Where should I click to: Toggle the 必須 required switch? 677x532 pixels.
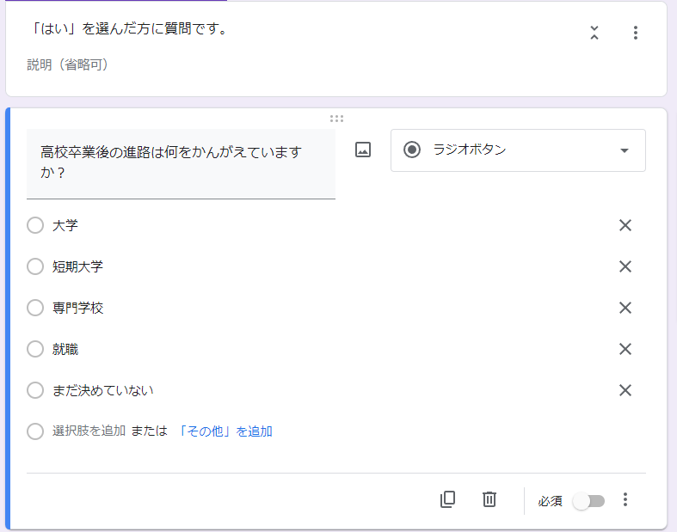pos(588,501)
